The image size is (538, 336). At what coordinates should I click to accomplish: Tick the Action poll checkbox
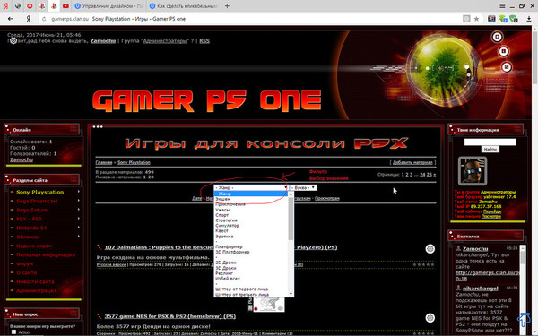(13, 332)
